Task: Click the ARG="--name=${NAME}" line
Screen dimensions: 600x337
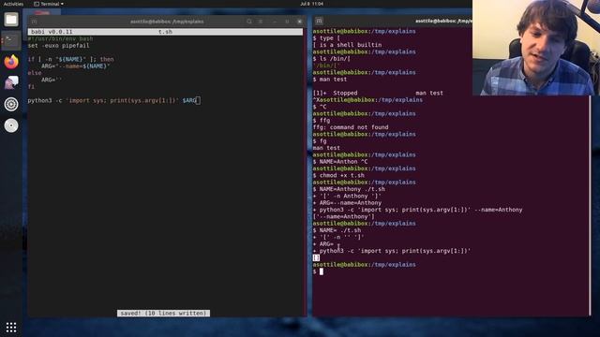Action: 76,66
